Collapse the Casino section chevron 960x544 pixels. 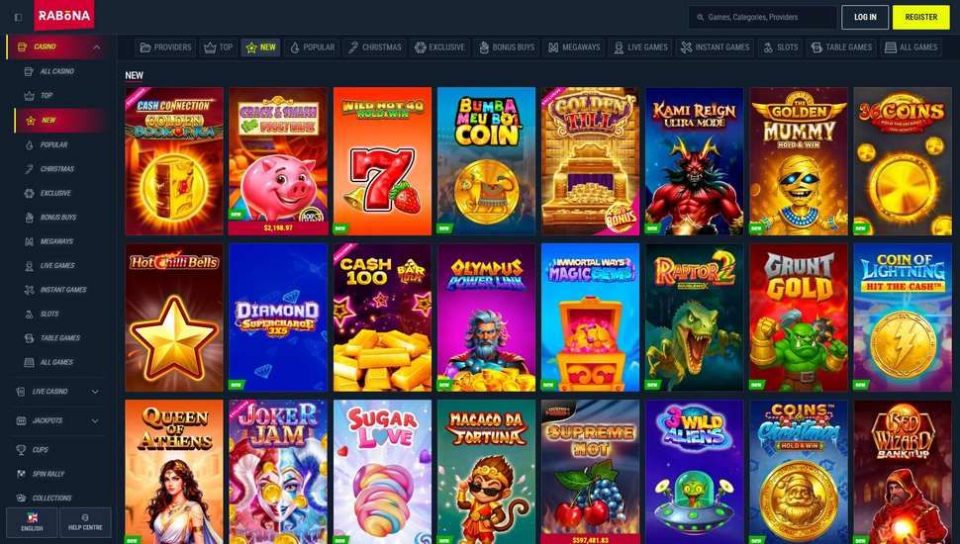click(97, 47)
